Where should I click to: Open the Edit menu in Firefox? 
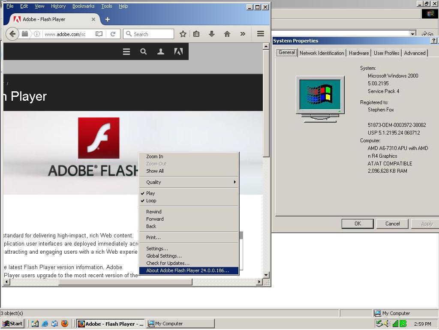pos(24,6)
